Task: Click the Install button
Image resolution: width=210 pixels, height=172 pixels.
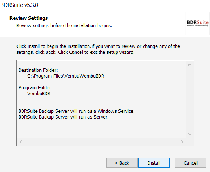Action: click(x=154, y=163)
